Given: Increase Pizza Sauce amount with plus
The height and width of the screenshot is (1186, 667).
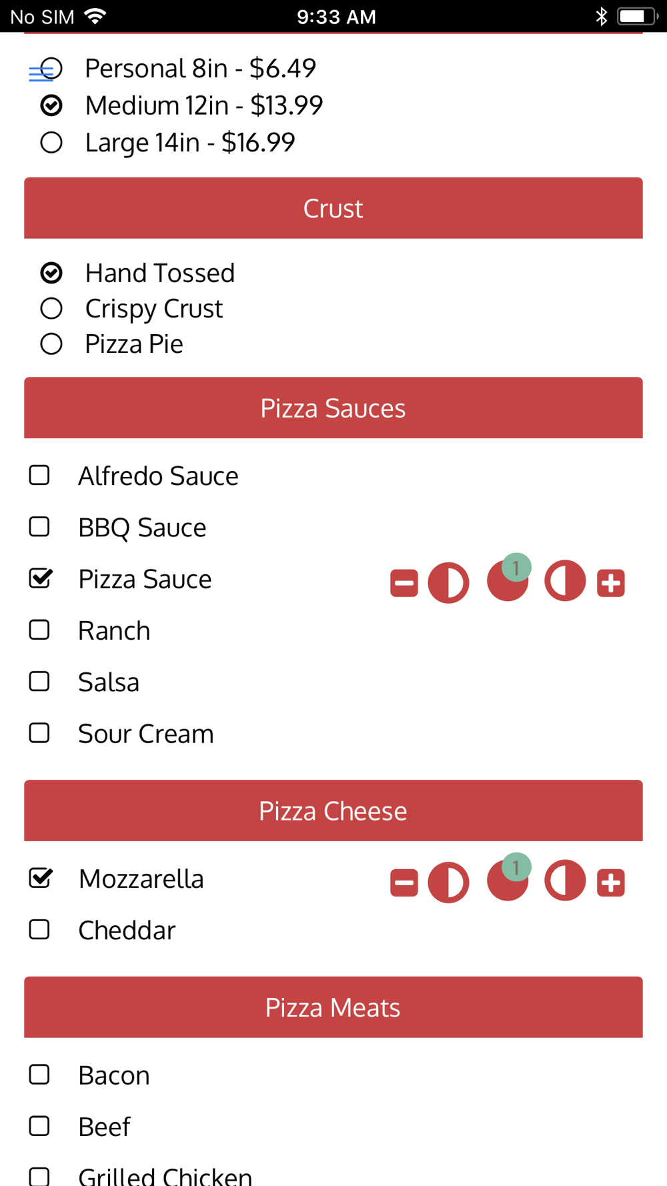Looking at the screenshot, I should tap(610, 583).
